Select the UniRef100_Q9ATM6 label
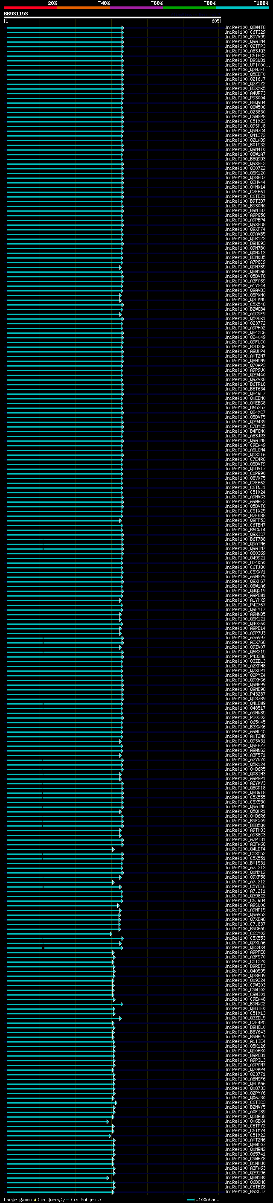The height and width of the screenshot is (1203, 273). coord(244,544)
